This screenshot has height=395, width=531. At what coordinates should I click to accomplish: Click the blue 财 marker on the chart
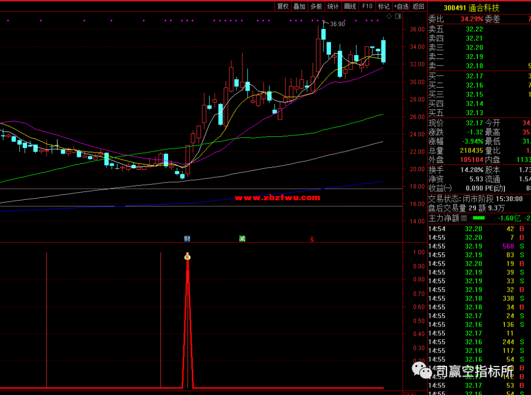tap(187, 239)
